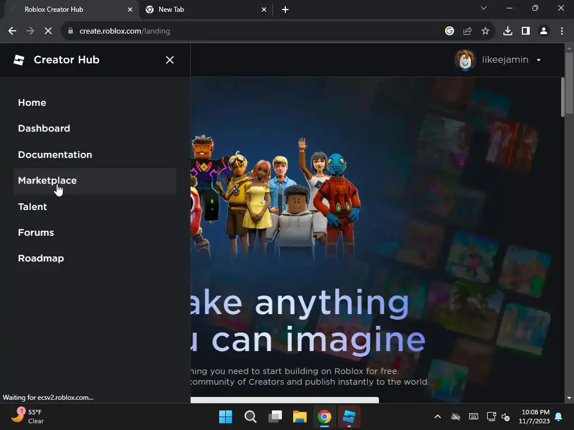This screenshot has width=574, height=430.
Task: Switch to the Roblox Creator Hub tab
Action: pos(70,10)
